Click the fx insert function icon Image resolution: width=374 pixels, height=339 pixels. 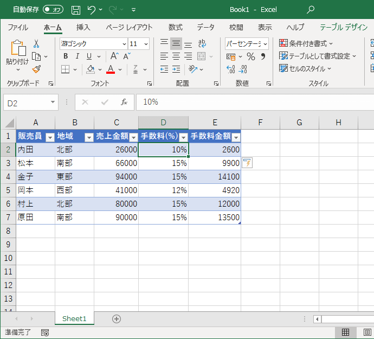click(x=124, y=102)
